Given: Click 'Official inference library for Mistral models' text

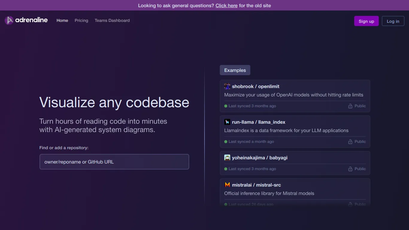Looking at the screenshot, I should 269,193.
